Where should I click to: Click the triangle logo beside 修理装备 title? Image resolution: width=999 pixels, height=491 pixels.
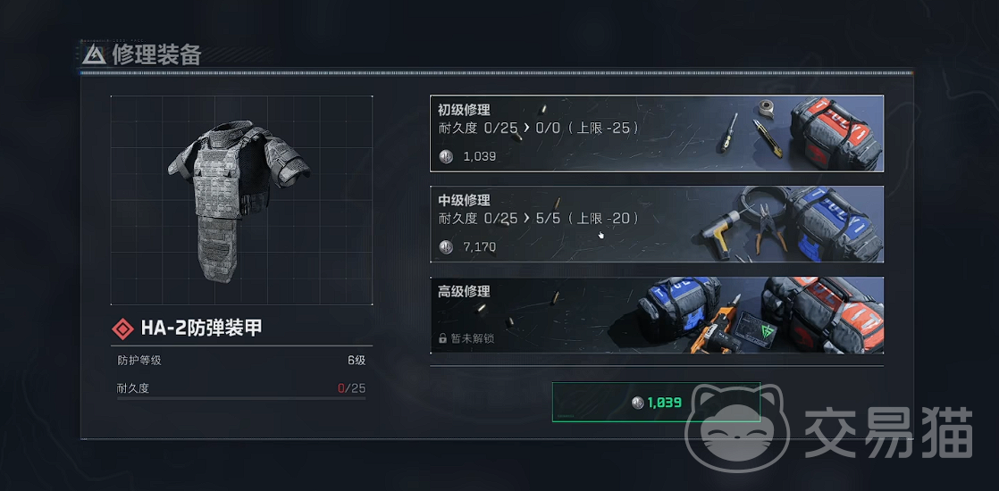pos(95,55)
